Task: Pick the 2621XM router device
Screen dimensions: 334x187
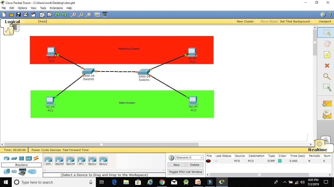Action: pyautogui.click(x=70, y=161)
